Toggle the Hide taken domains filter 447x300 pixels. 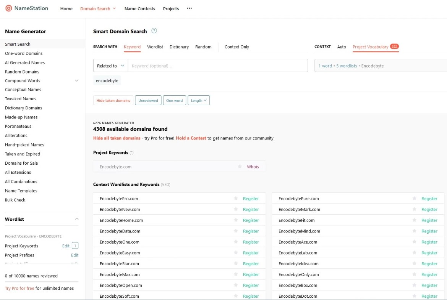[x=113, y=100]
